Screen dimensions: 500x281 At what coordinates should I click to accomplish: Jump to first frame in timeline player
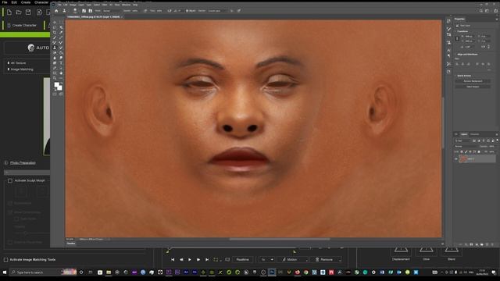tap(173, 260)
